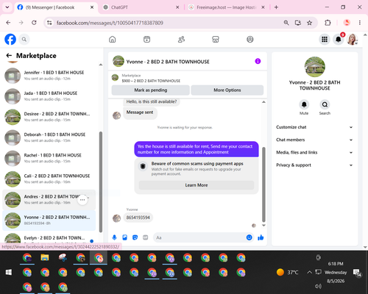Open the taskbar volume speaker icon
The height and width of the screenshot is (294, 368).
click(x=318, y=286)
